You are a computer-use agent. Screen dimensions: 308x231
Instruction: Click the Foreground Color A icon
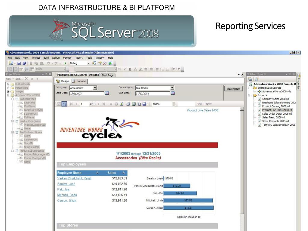click(x=135, y=69)
